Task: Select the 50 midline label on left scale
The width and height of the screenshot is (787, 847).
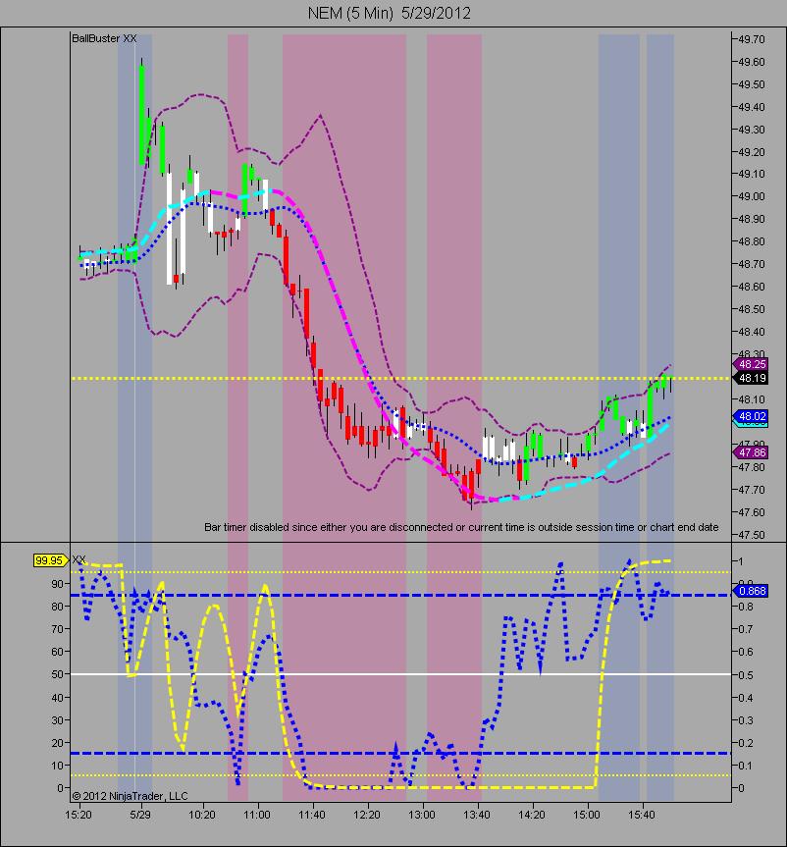Action: tap(57, 674)
